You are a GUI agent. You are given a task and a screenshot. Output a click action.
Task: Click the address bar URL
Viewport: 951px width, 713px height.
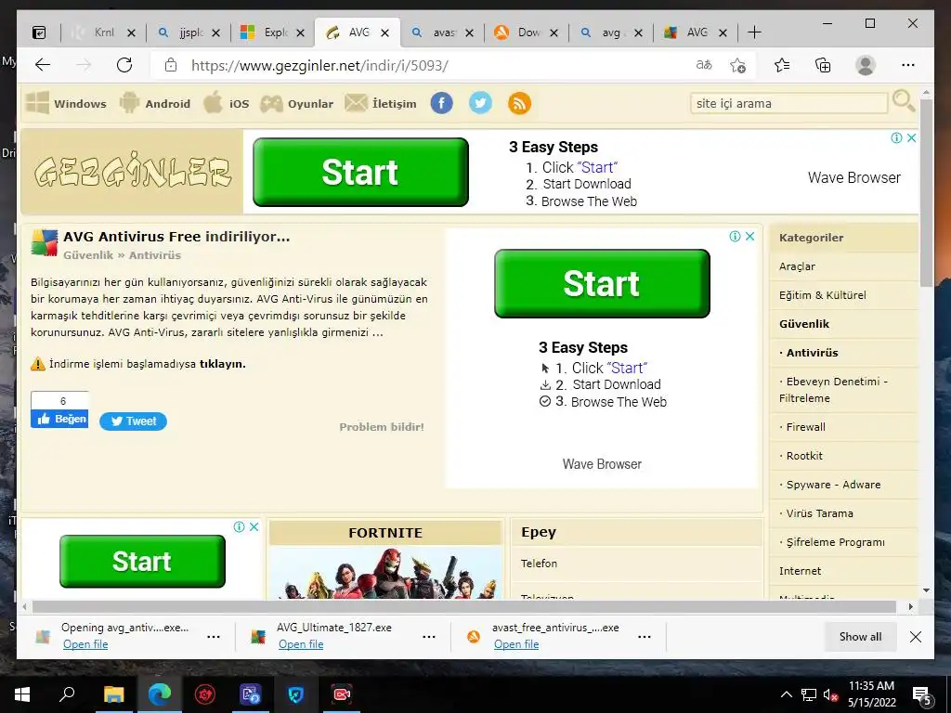click(x=319, y=66)
